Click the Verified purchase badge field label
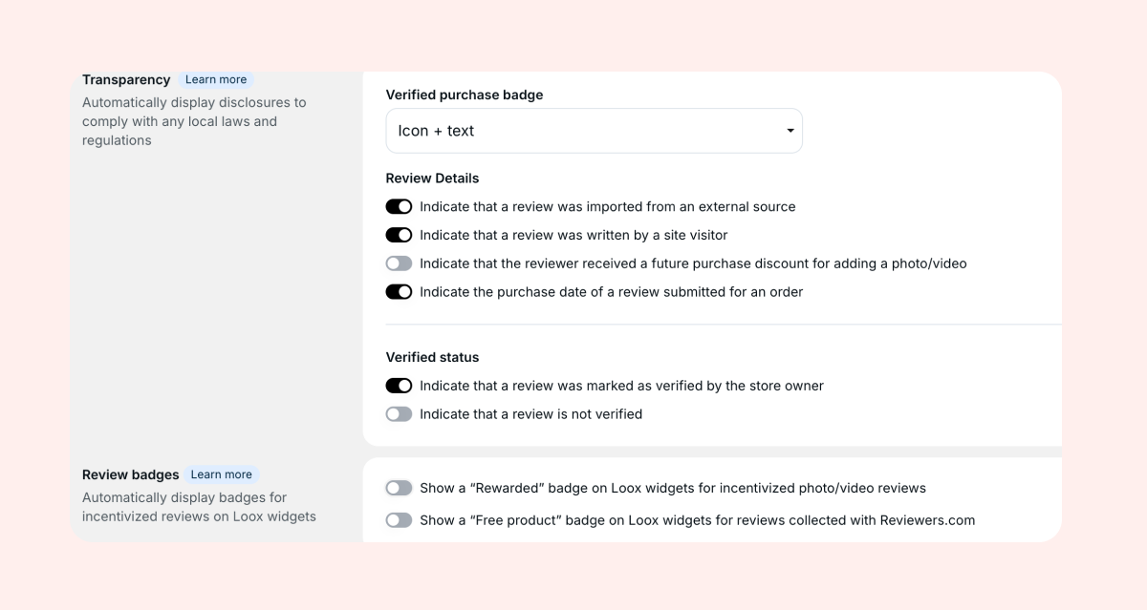 [464, 95]
